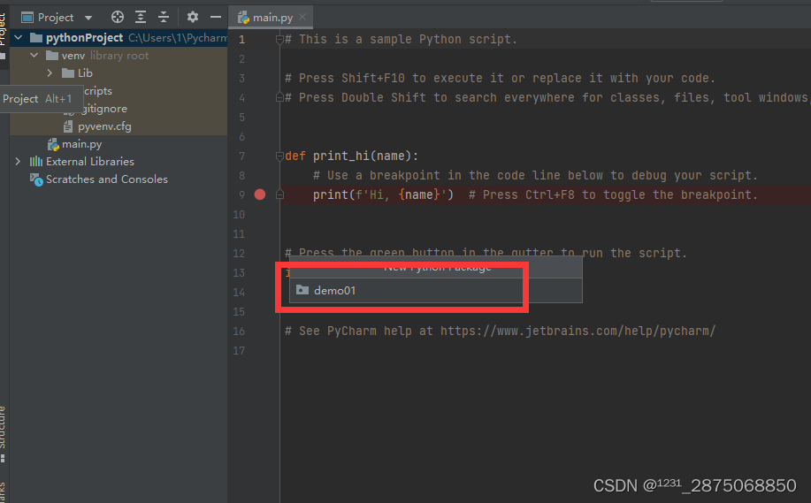
Task: Fold the print_hi function at line 7
Action: (279, 156)
